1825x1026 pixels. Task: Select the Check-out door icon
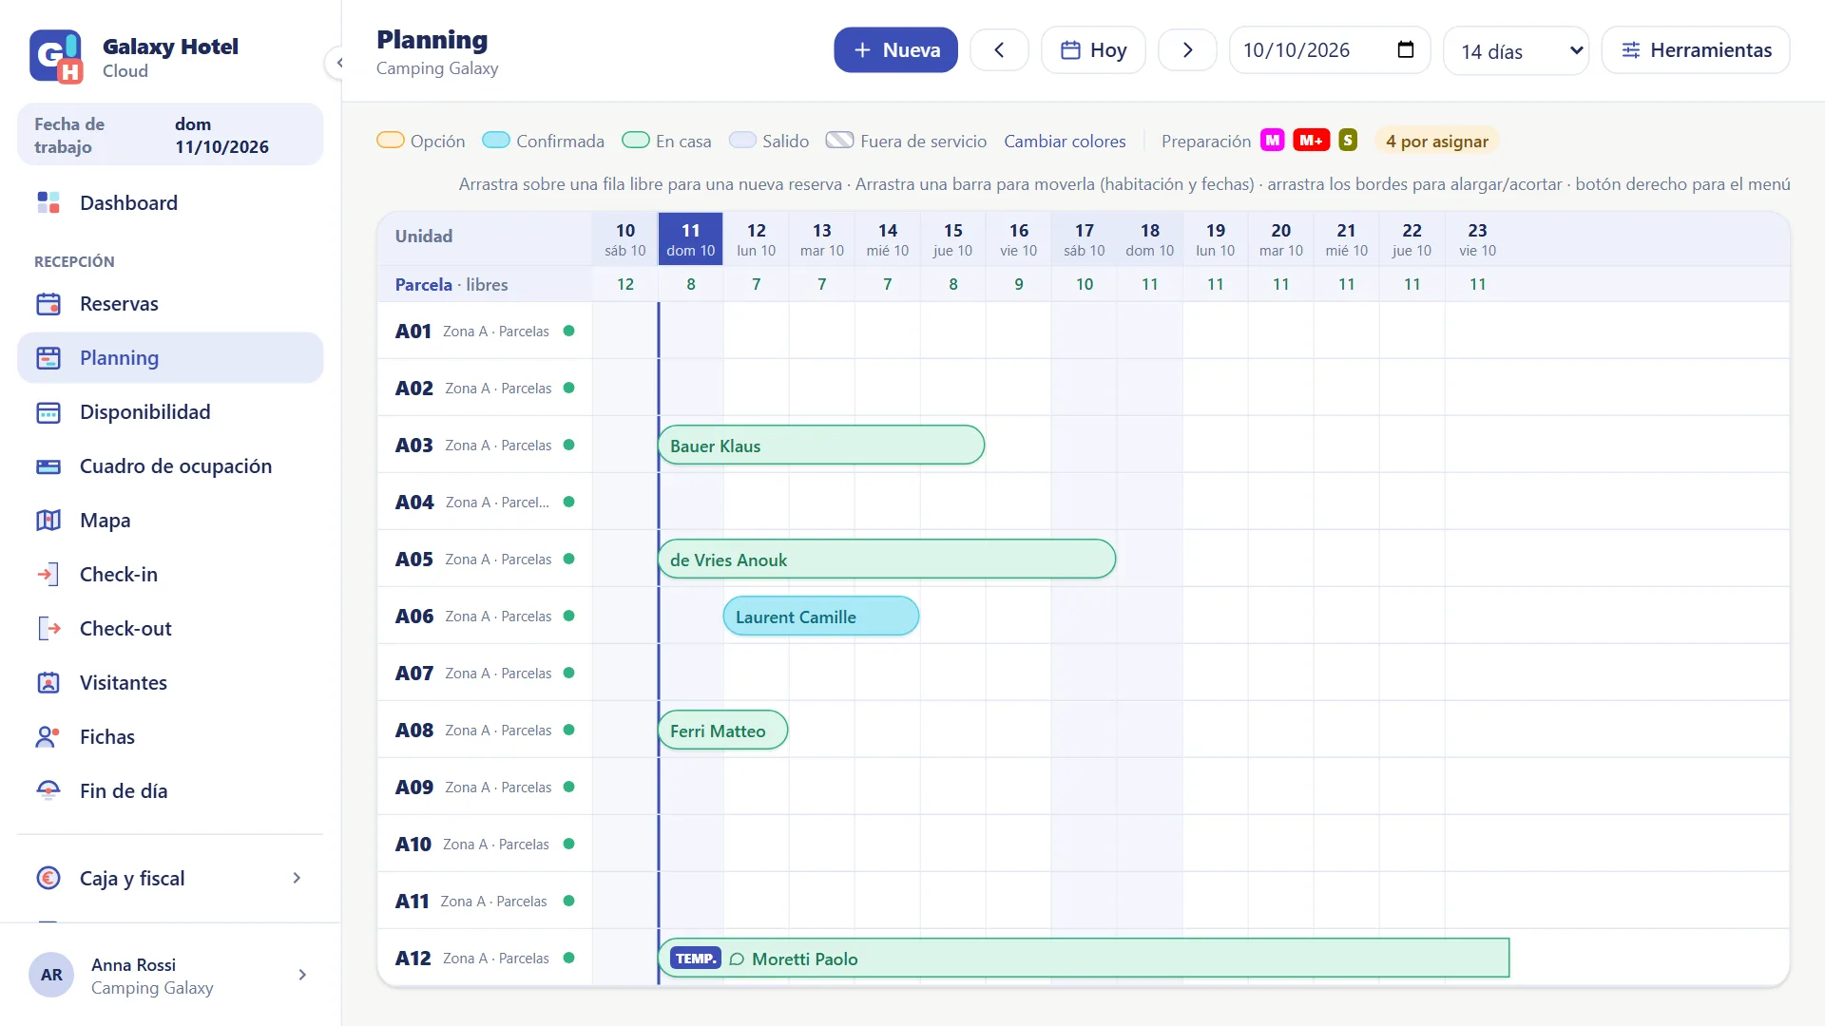48,628
